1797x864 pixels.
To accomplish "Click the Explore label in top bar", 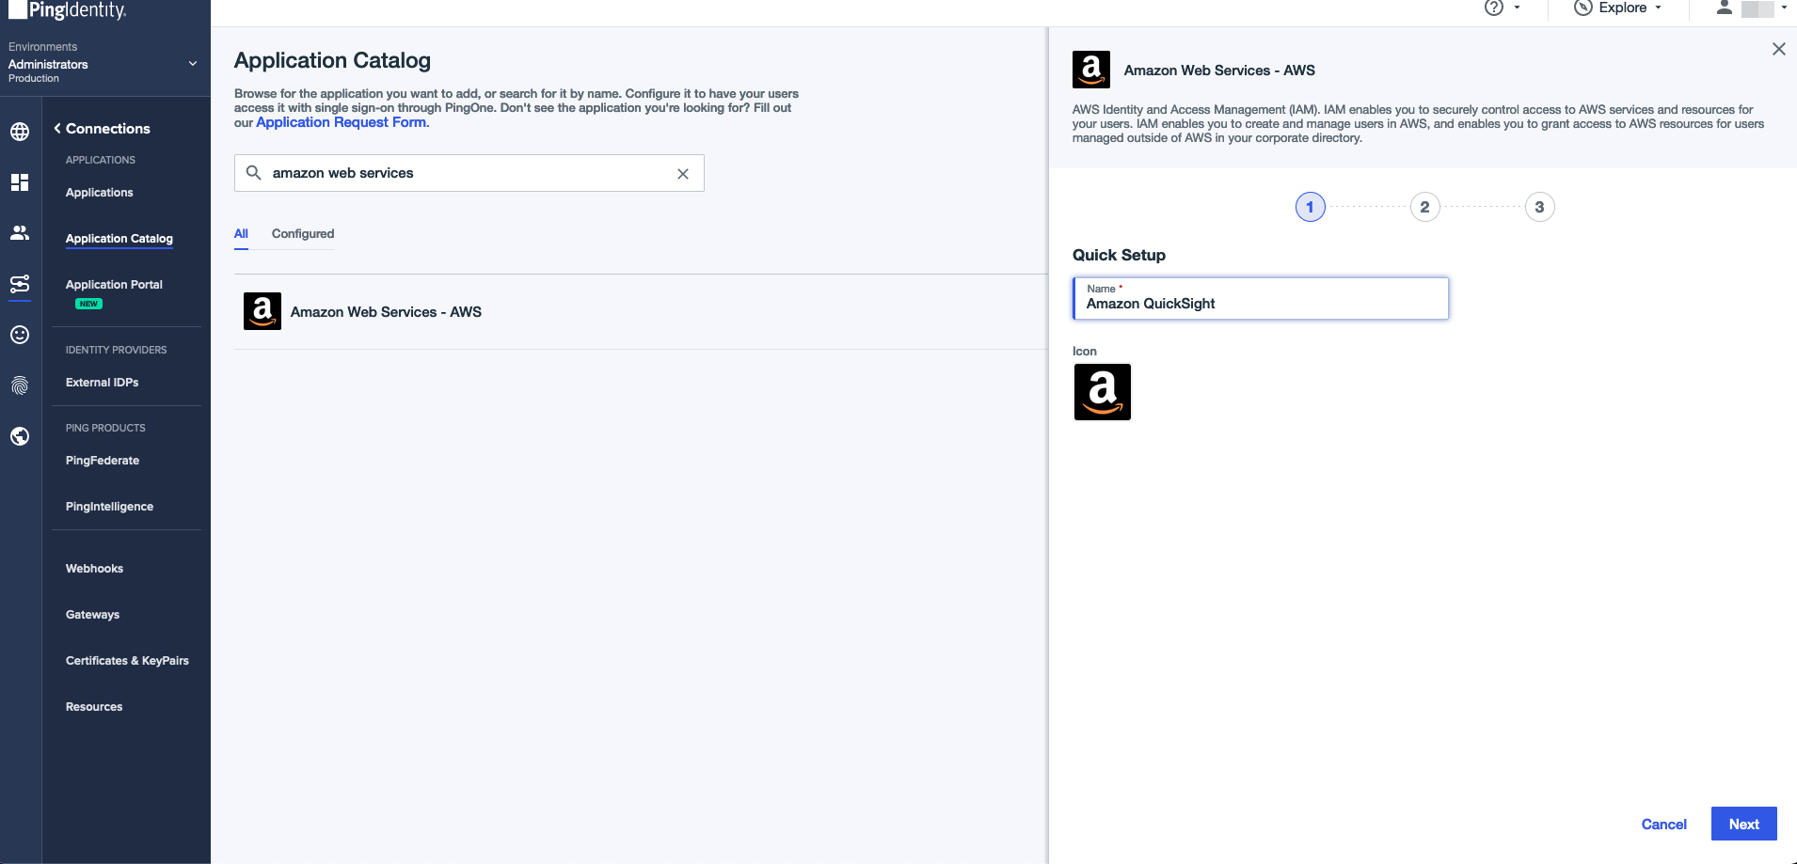I will click(1623, 8).
